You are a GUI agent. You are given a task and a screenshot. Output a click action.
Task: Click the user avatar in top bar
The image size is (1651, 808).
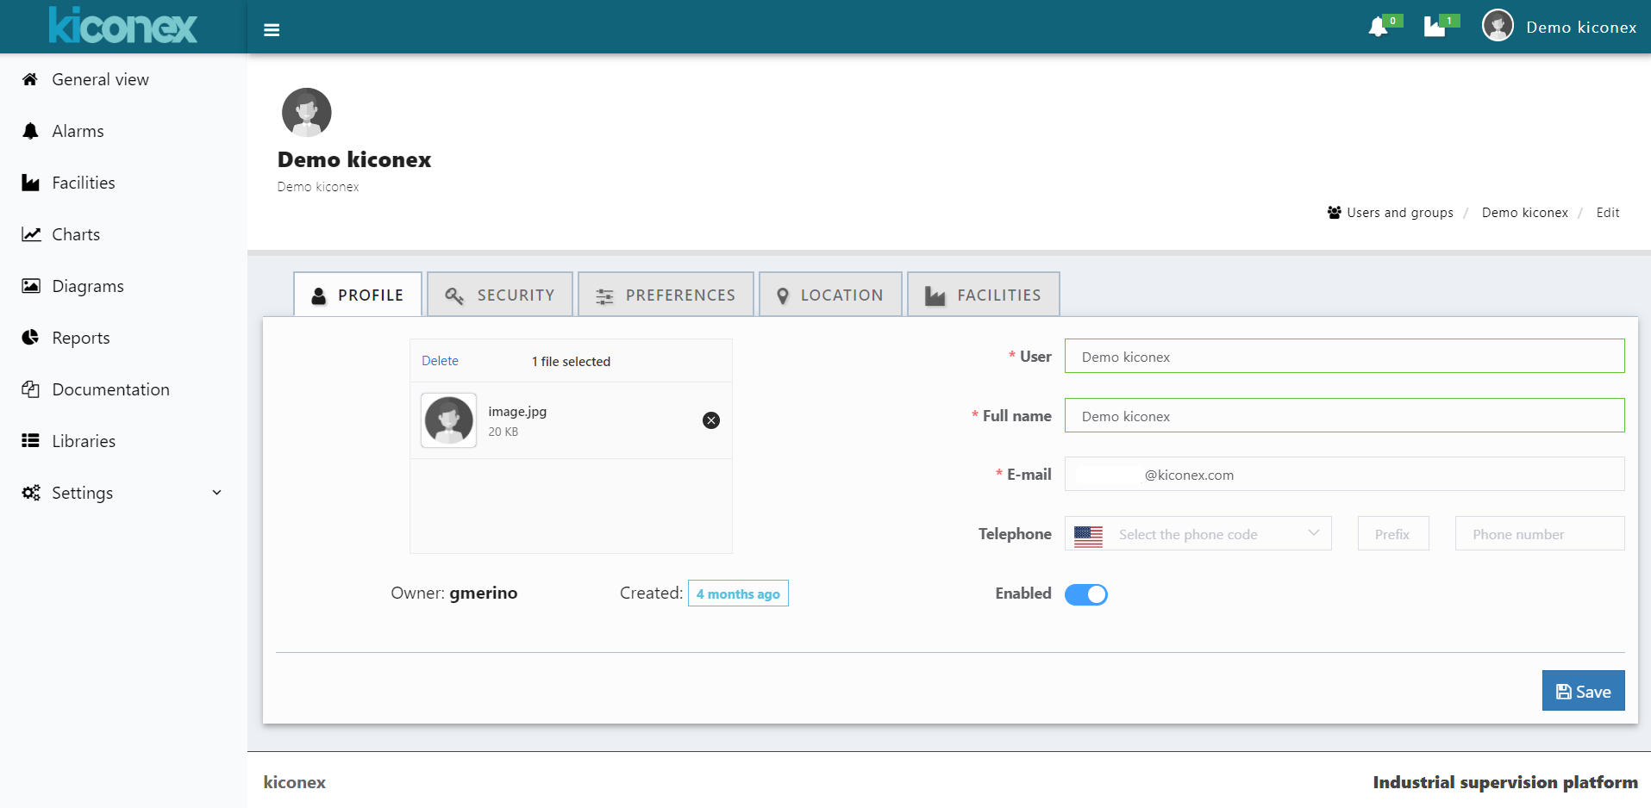pos(1498,26)
